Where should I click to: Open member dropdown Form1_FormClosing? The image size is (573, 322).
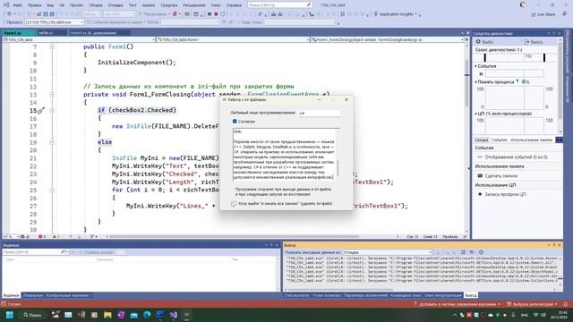point(388,39)
